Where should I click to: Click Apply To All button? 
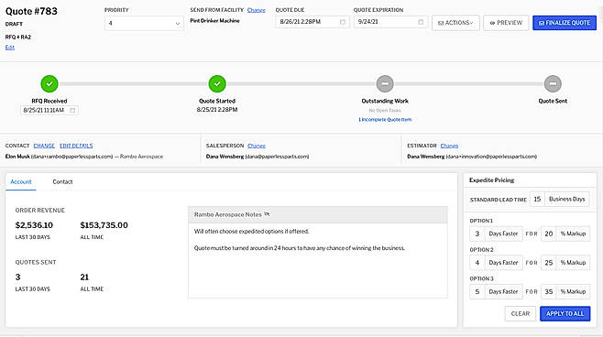tap(565, 313)
